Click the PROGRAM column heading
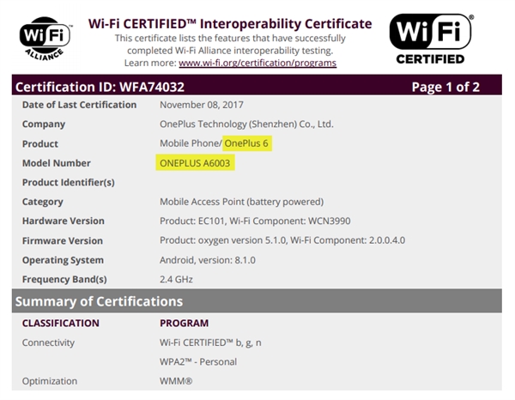 coord(184,323)
